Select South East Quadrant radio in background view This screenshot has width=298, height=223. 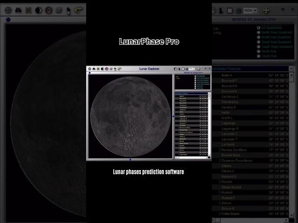pyautogui.click(x=258, y=42)
